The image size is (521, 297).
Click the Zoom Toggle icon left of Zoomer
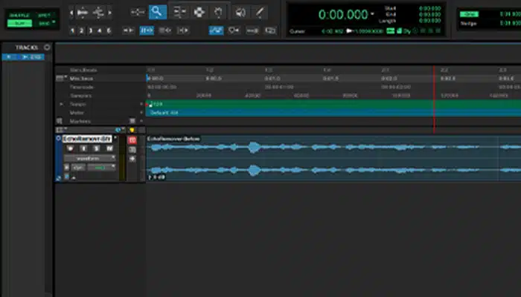(138, 13)
